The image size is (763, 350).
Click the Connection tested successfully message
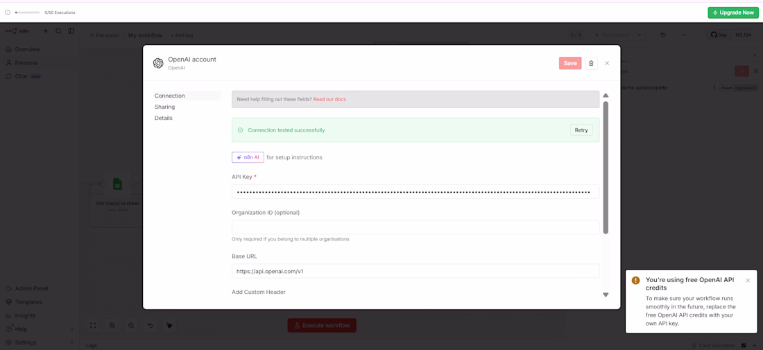pos(286,130)
